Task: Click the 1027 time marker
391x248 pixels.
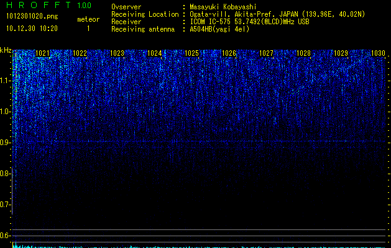Action: [x=266, y=53]
